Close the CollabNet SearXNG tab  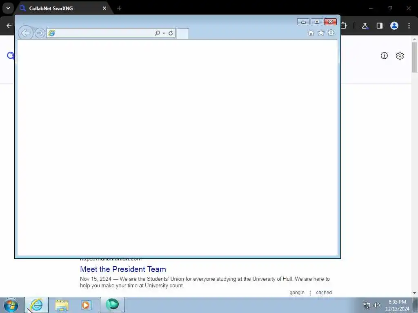(x=104, y=8)
